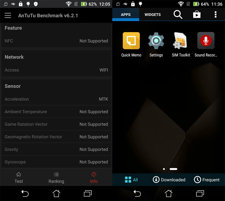The image size is (225, 201).
Task: Go home from the AnTuTu screen
Action: pyautogui.click(x=56, y=193)
